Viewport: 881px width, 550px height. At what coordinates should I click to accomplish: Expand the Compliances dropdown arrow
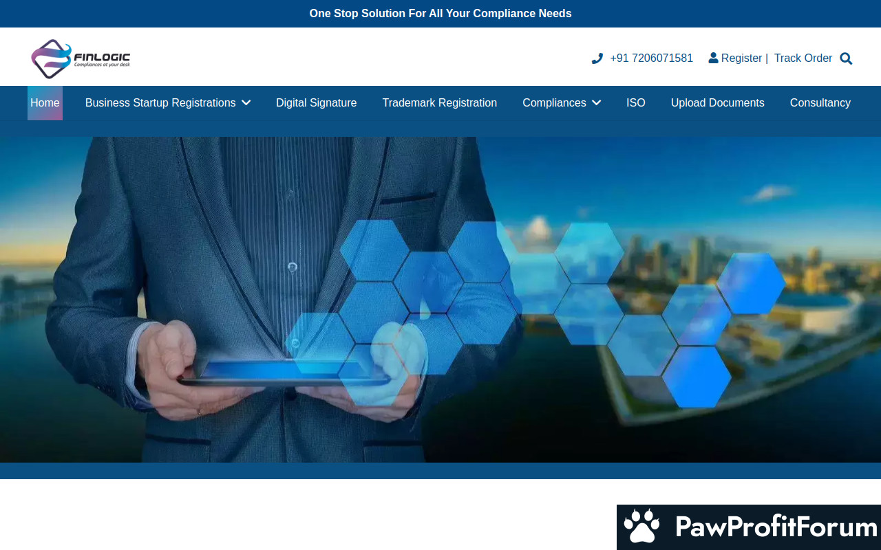(596, 103)
